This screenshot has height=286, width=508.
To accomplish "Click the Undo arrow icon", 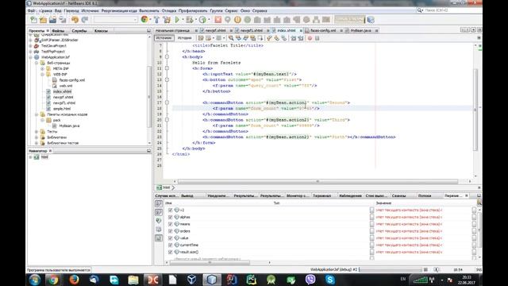I will pyautogui.click(x=75, y=20).
